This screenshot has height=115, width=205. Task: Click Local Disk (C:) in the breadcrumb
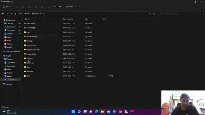(x=37, y=14)
